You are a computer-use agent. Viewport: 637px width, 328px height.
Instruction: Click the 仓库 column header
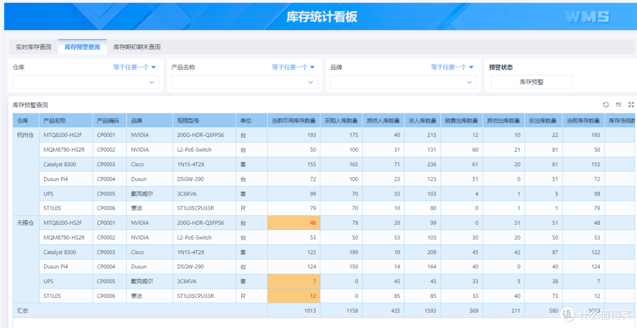coord(26,121)
